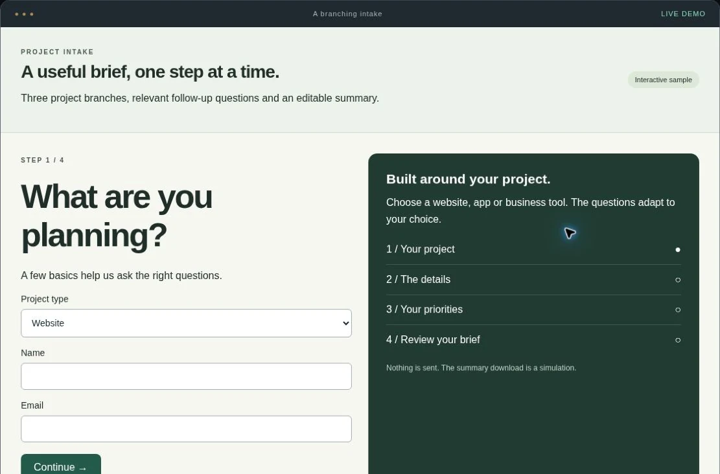720x474 pixels.
Task: Click 'What are you planning?' heading
Action: point(117,216)
